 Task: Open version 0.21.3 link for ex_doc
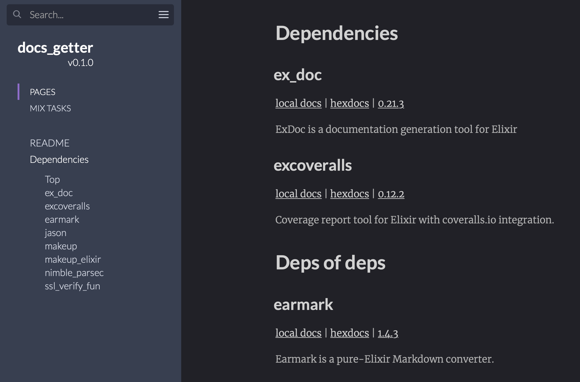(391, 103)
